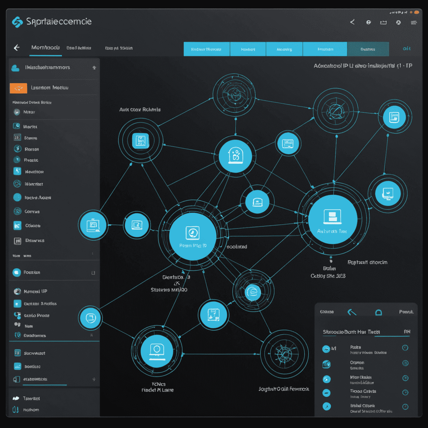This screenshot has width=428, height=428.
Task: Select the Hadnerr Mevoke blue tab
Action: (x=206, y=49)
